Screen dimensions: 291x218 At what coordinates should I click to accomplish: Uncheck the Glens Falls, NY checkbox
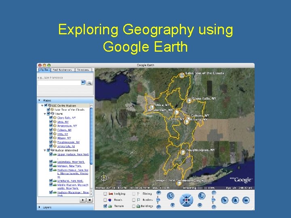pyautogui.click(x=51, y=117)
